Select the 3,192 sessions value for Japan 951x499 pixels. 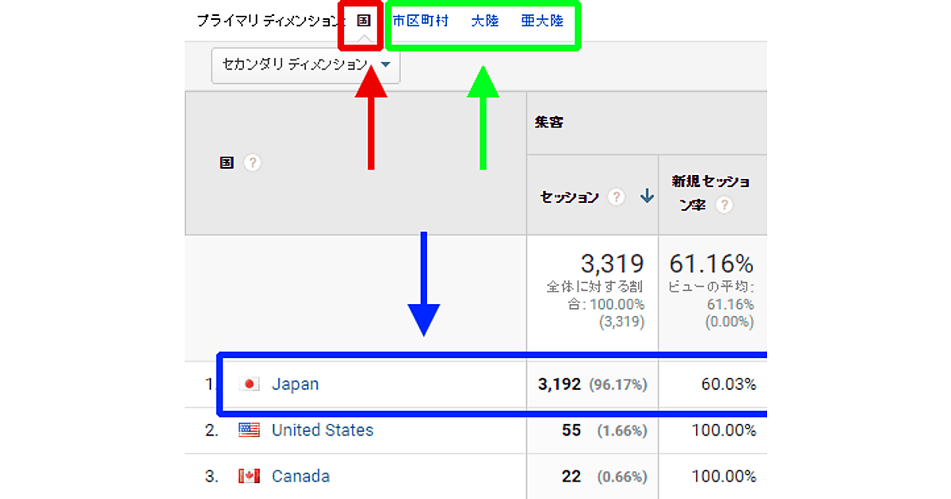(560, 384)
